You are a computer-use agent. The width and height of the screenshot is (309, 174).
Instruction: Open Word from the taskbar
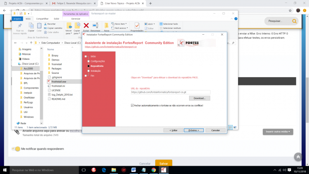click(x=133, y=170)
